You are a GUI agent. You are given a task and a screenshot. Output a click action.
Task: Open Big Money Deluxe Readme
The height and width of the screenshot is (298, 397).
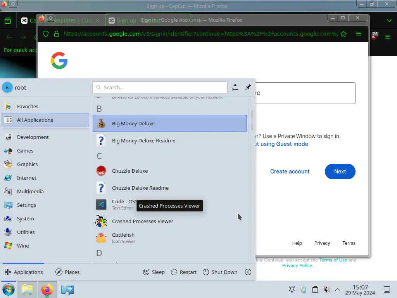(170, 140)
